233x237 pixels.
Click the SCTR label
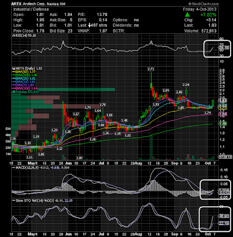(119, 31)
